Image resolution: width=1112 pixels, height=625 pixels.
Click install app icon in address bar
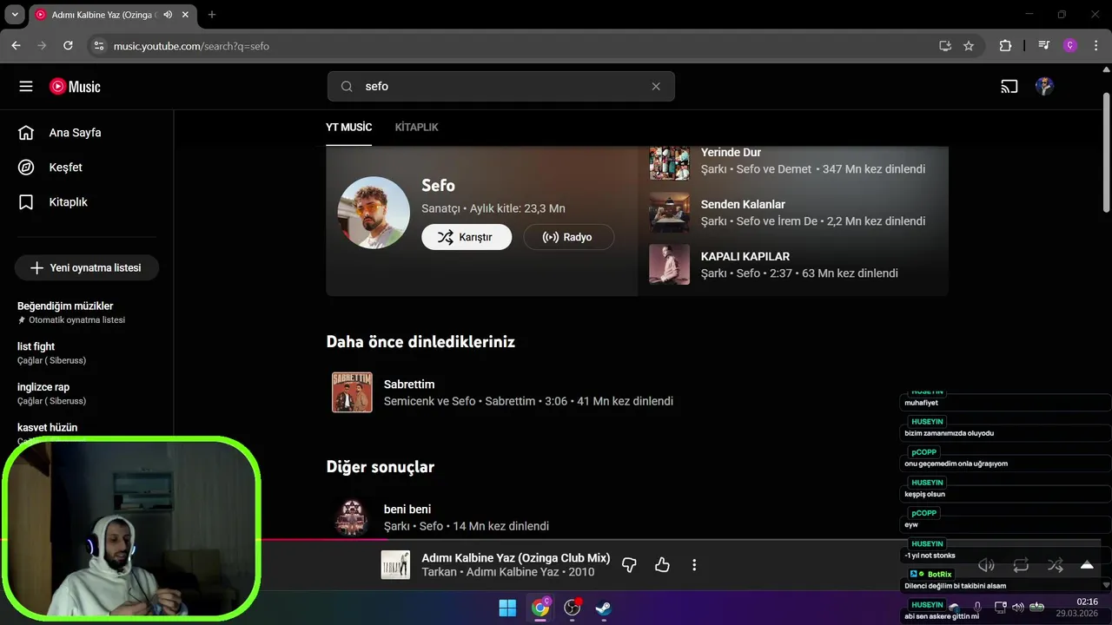pyautogui.click(x=945, y=46)
